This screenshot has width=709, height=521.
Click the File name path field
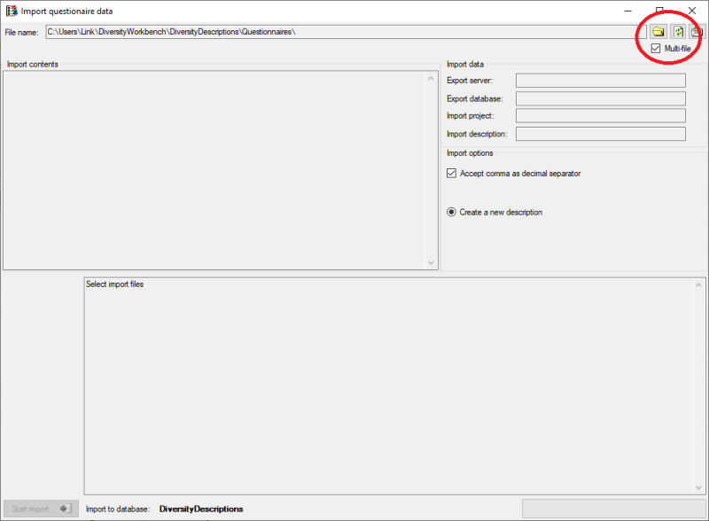341,32
